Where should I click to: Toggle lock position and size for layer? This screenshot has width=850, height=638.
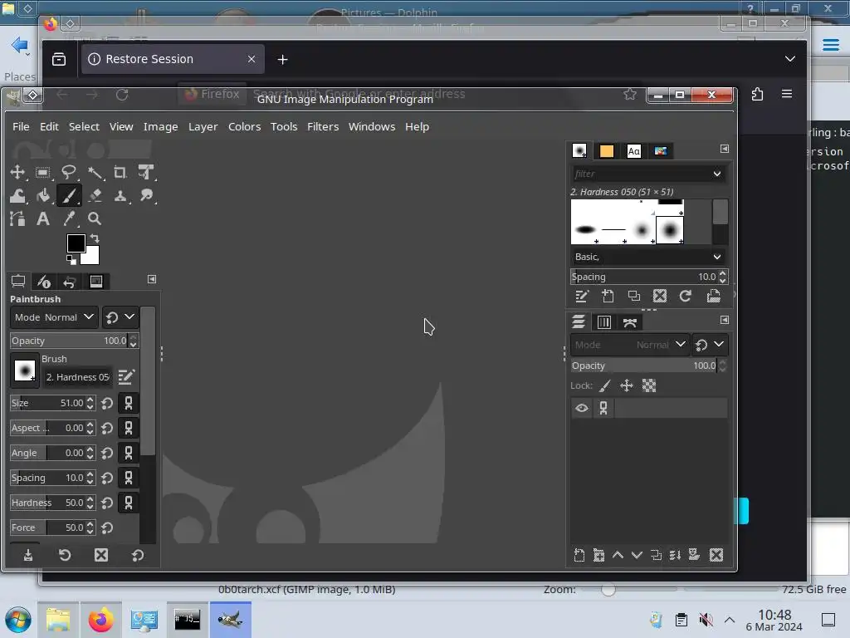(x=627, y=385)
